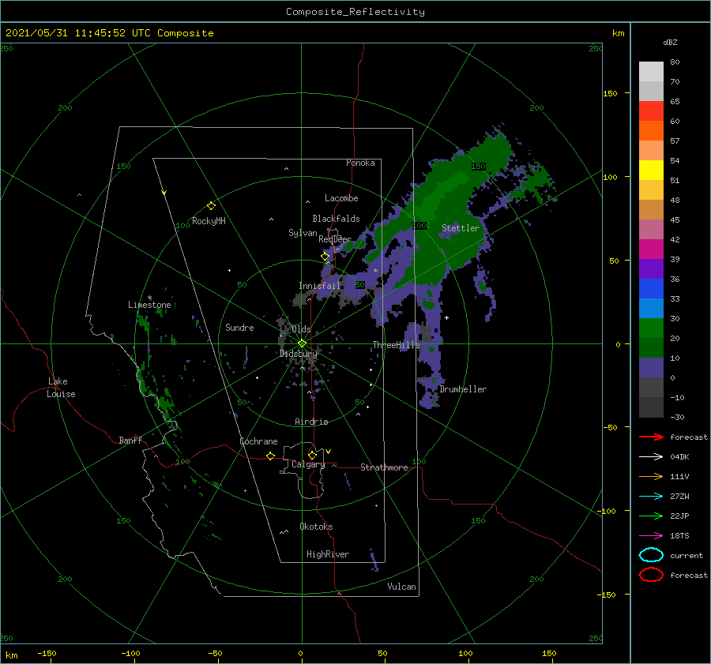Click the yellow diamond marker beside RockyMH
Viewport: 711px width, 664px height.
coord(211,206)
